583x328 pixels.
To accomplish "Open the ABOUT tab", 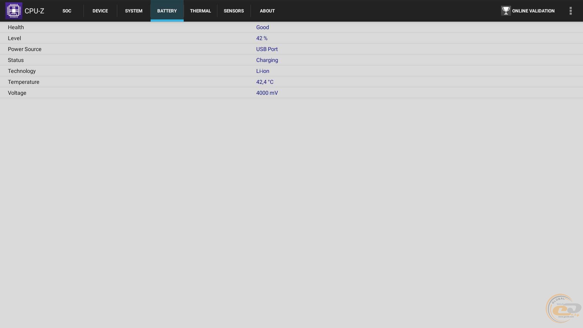I will point(267,11).
